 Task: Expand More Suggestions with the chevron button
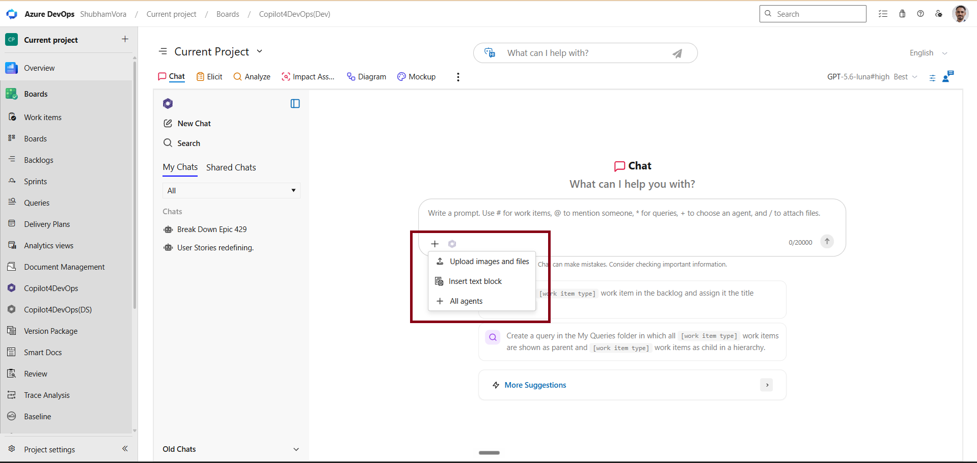coord(767,385)
